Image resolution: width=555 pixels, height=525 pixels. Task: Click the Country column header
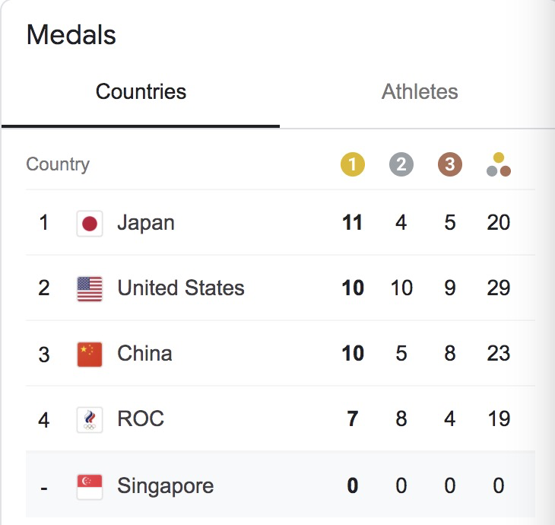click(x=58, y=164)
